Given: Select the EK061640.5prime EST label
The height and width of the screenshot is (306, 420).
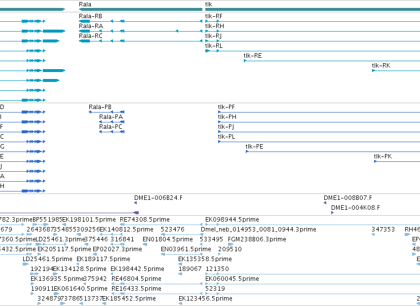Looking at the screenshot, I should coord(80,289).
